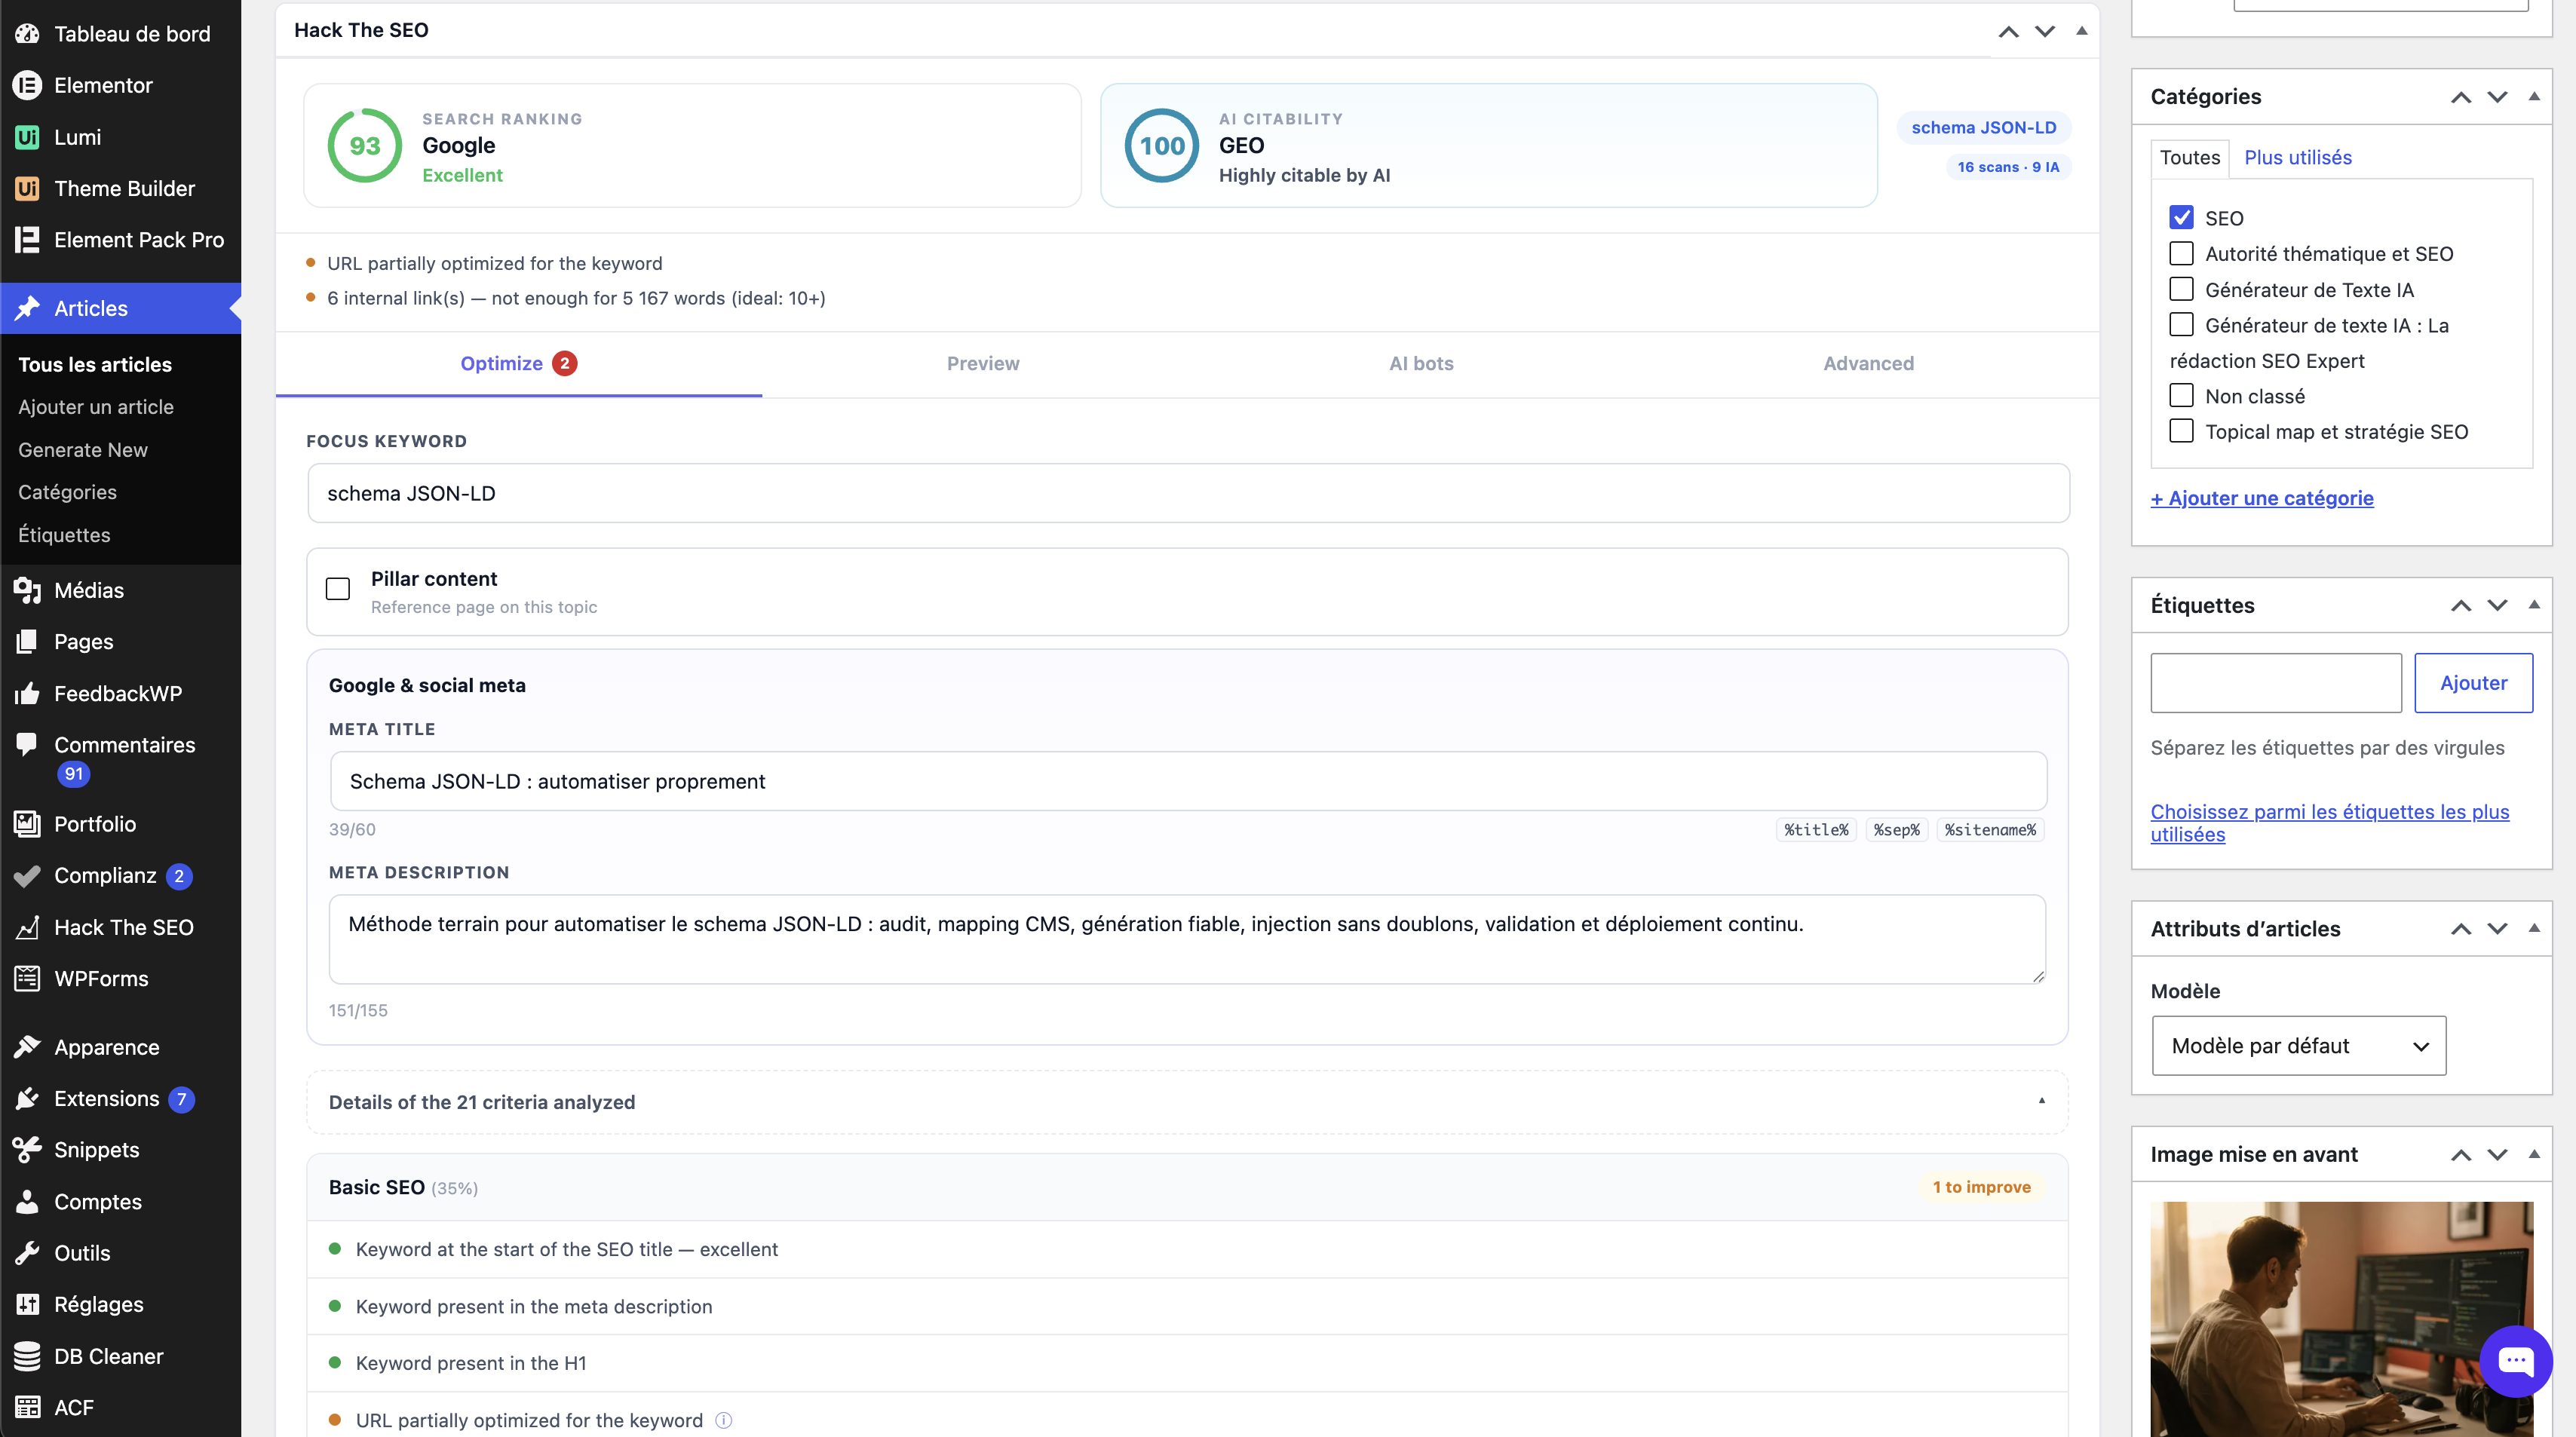Enable the Pillar content checkbox
2576x1437 pixels.
(x=338, y=589)
